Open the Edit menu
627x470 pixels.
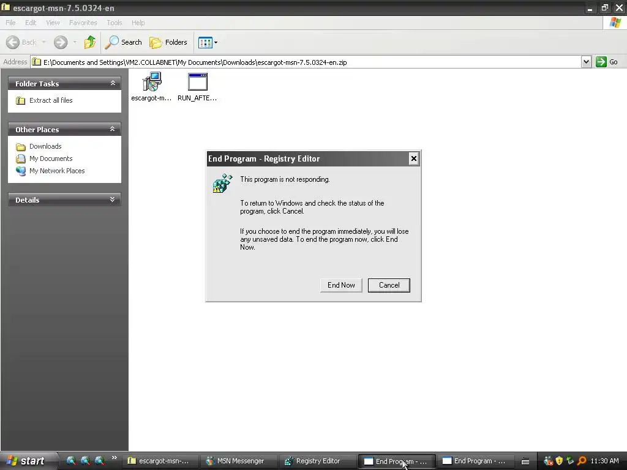pyautogui.click(x=31, y=23)
